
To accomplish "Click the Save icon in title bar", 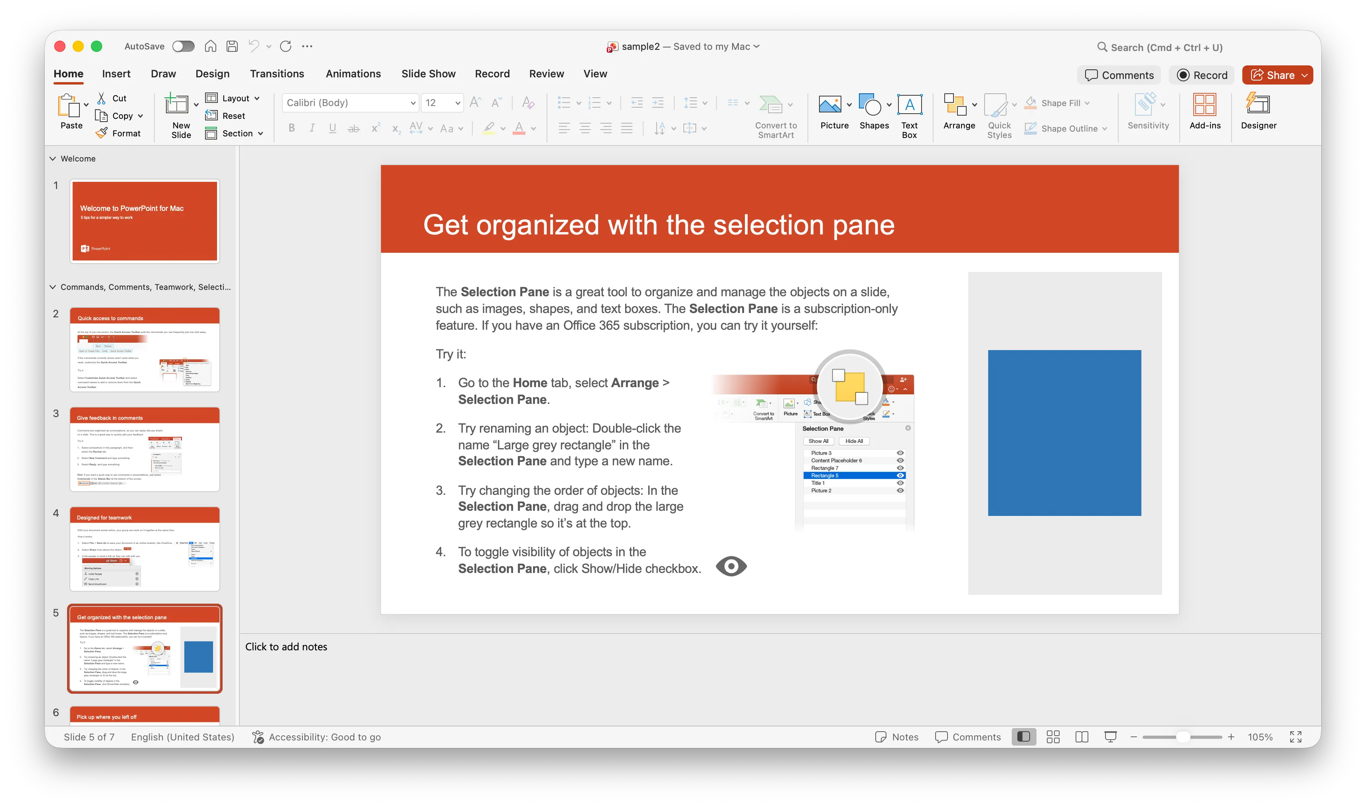I will pos(232,46).
